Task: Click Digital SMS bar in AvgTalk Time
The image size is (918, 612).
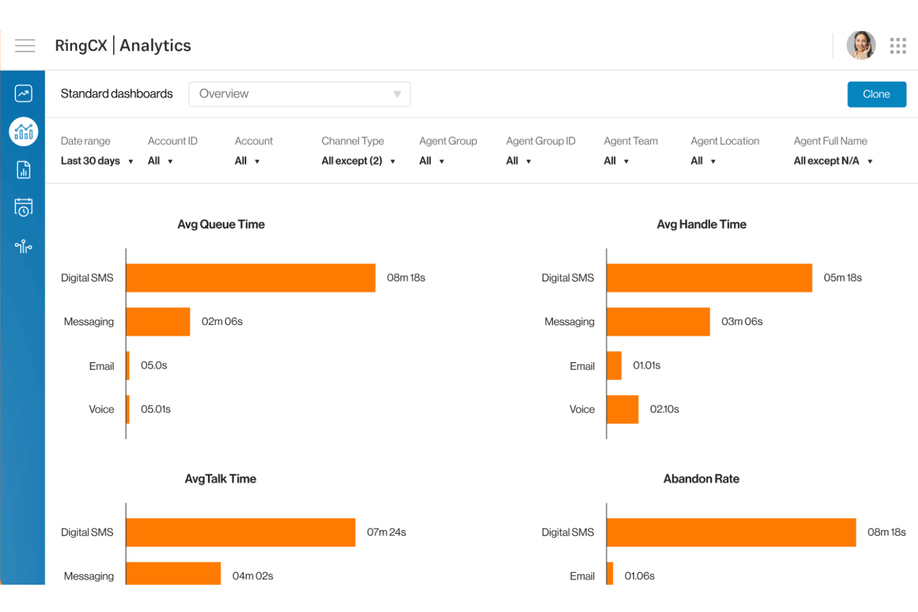Action: 241,533
